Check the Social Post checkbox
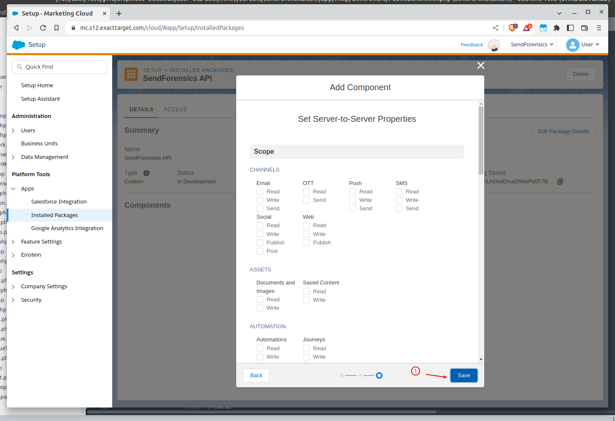The width and height of the screenshot is (615, 421). [260, 251]
